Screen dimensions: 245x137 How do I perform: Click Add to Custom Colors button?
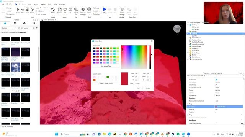(106, 84)
